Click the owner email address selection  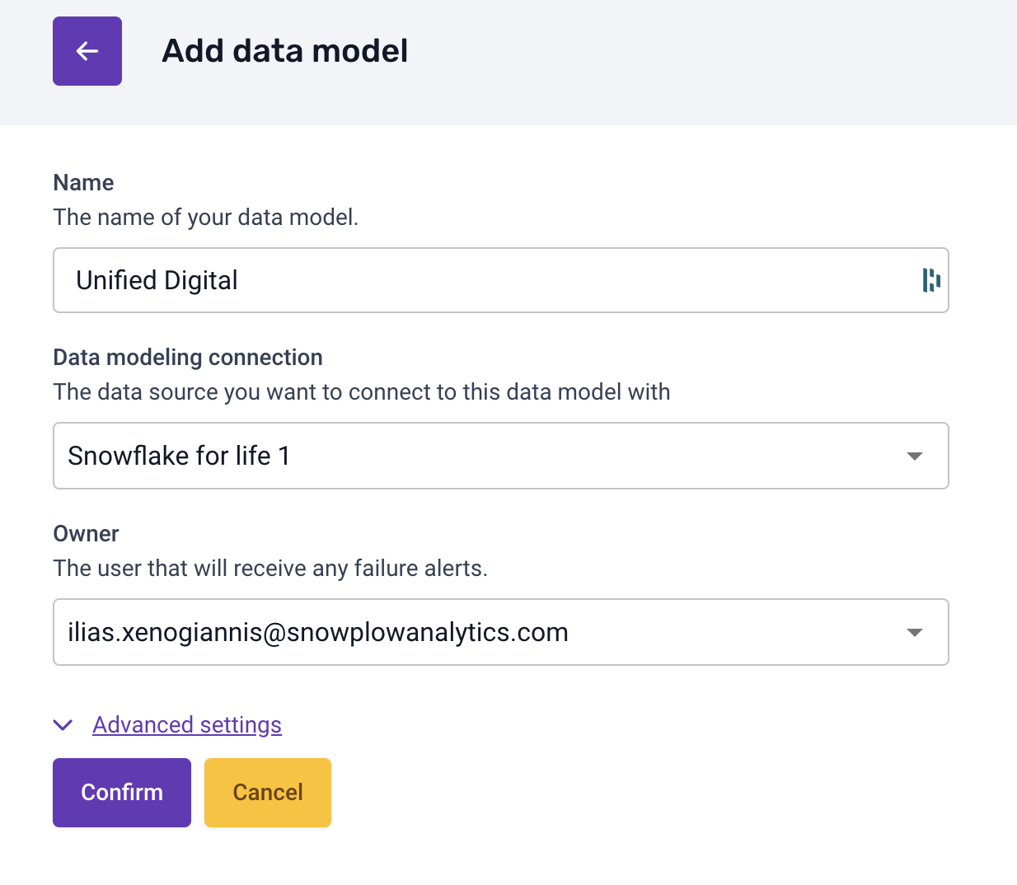318,632
